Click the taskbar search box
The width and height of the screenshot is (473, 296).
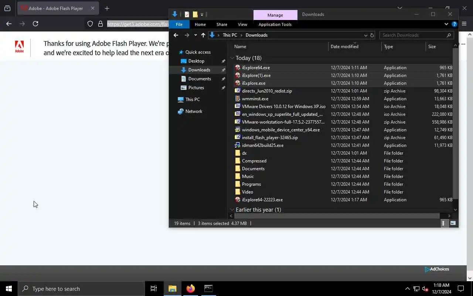click(x=81, y=289)
